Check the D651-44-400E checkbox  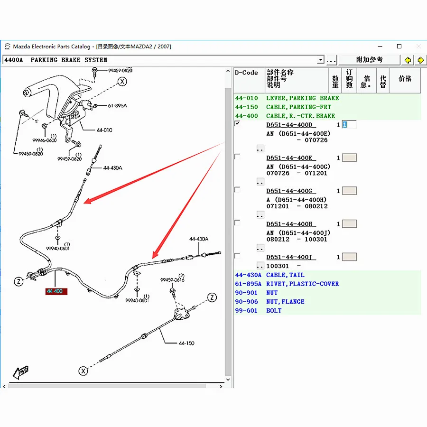tap(237, 157)
